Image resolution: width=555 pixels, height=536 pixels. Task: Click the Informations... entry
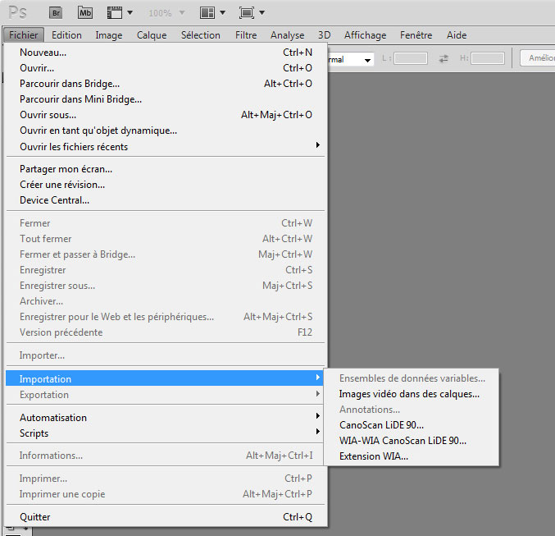[166, 456]
